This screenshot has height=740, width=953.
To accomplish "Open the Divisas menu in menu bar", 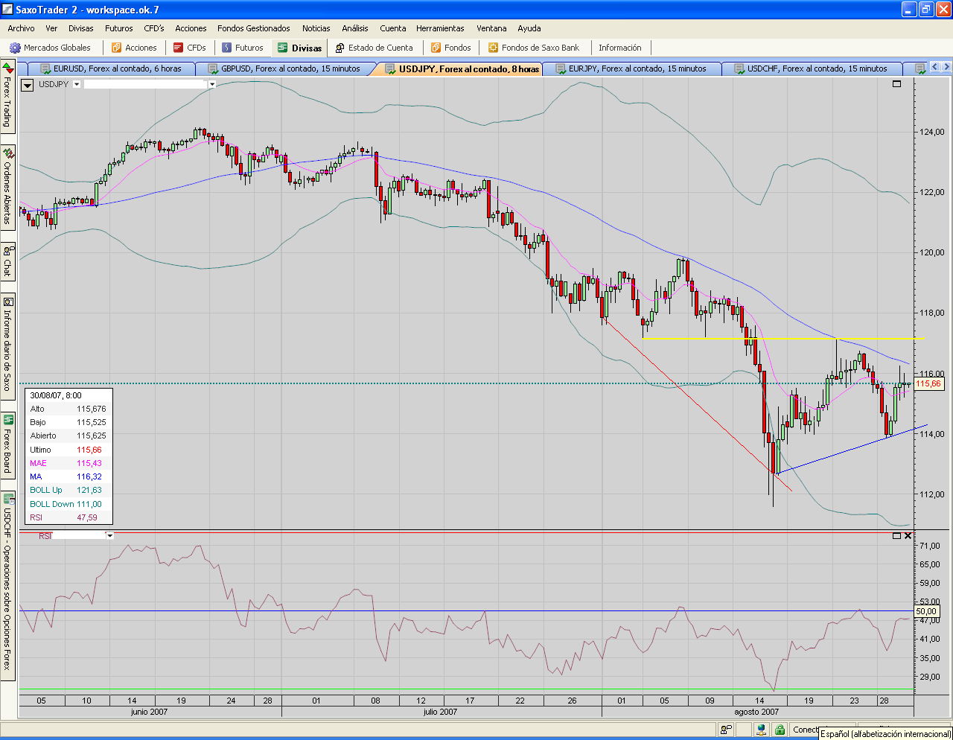I will click(81, 28).
